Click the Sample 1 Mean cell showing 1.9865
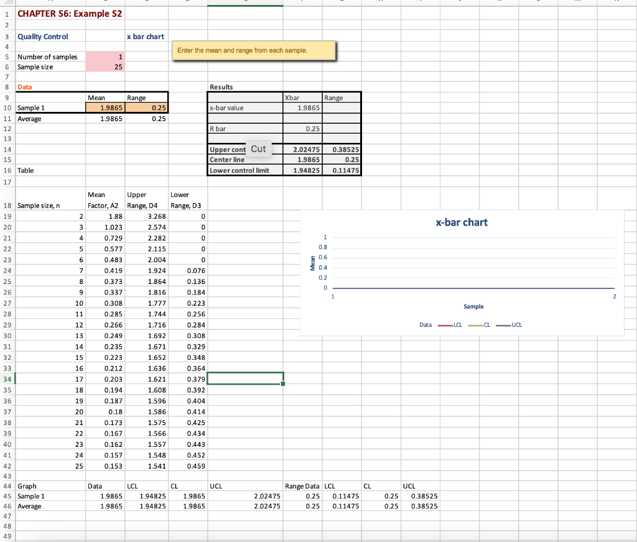 (104, 108)
